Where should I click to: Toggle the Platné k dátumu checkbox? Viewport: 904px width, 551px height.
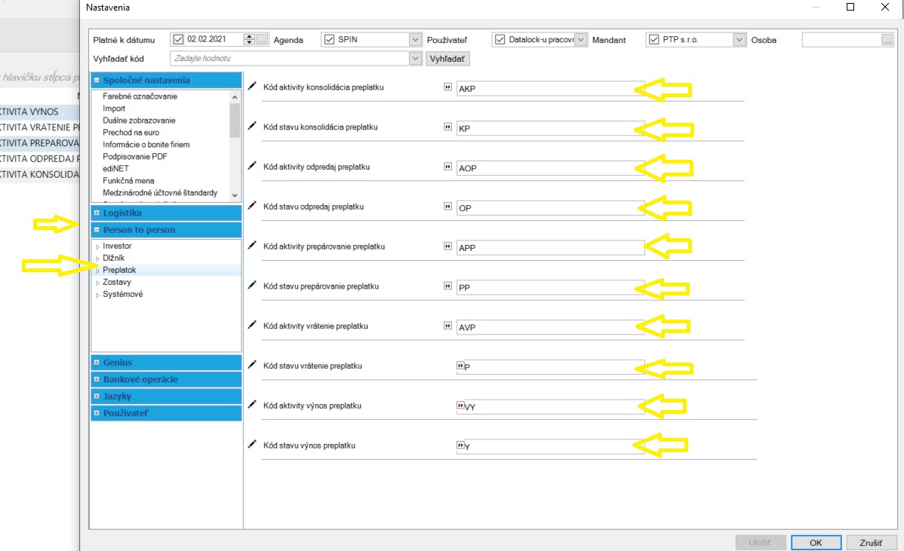178,39
